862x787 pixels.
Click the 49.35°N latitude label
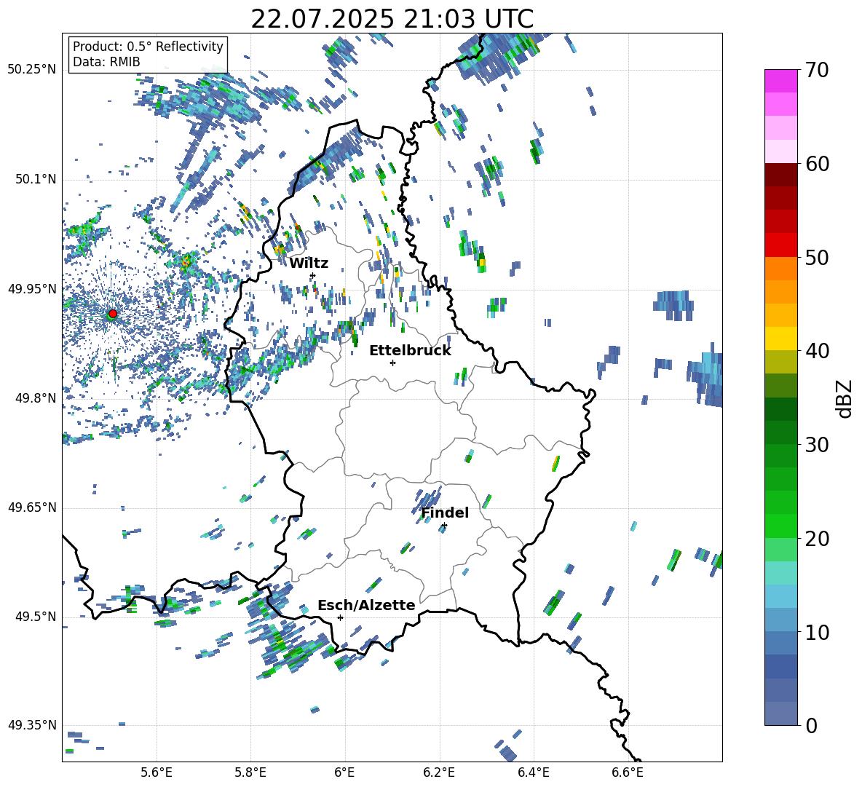point(32,725)
